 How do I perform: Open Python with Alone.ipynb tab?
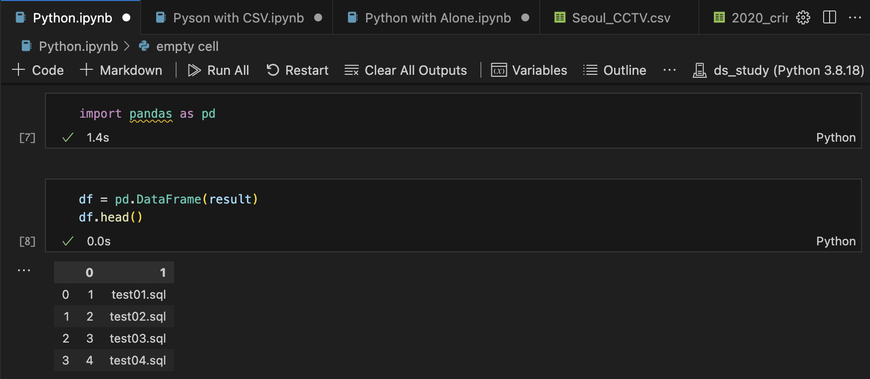[x=437, y=18]
